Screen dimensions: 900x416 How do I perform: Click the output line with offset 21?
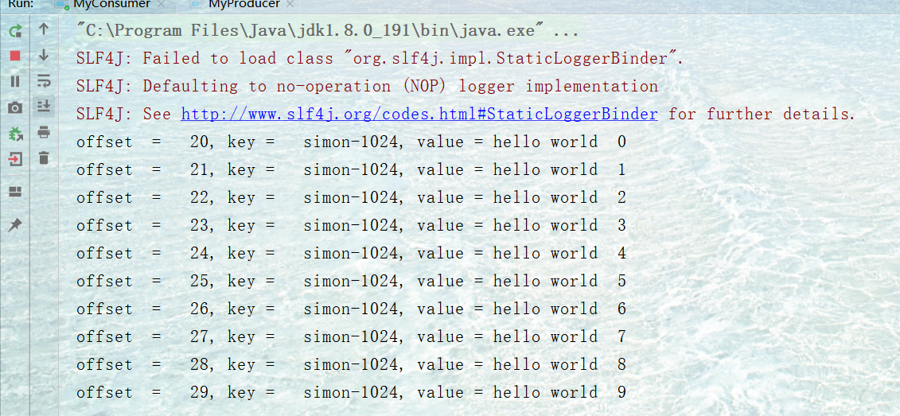point(351,170)
